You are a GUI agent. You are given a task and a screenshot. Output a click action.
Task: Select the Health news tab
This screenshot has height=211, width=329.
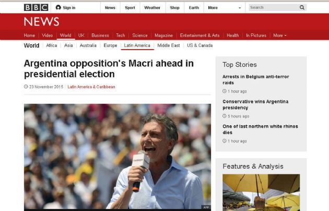[233, 36]
